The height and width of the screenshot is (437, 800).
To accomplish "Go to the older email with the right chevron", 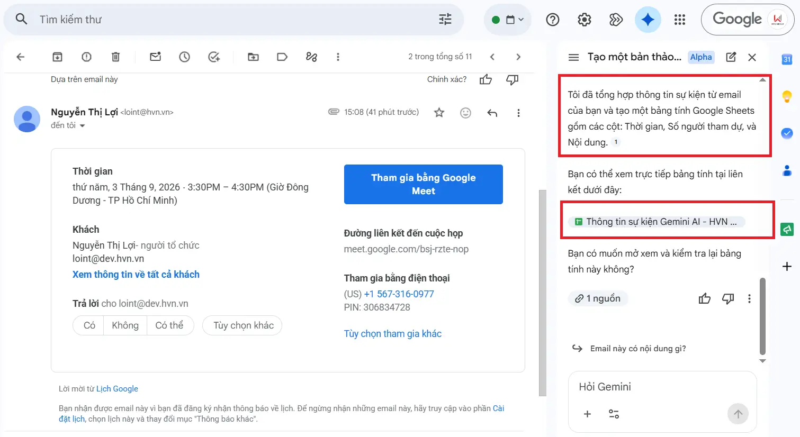I will 518,57.
